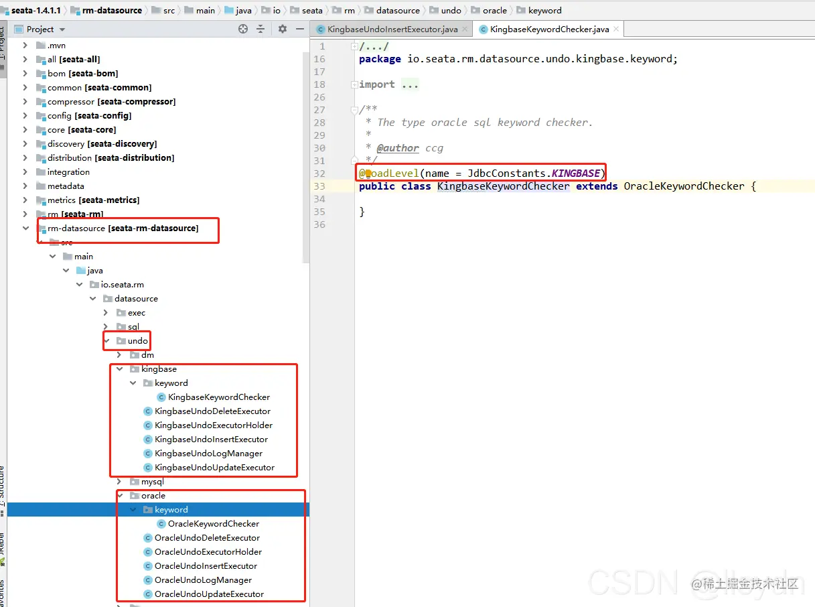The height and width of the screenshot is (607, 815).
Task: Open OracleKeywordChecker class
Action: 214,524
